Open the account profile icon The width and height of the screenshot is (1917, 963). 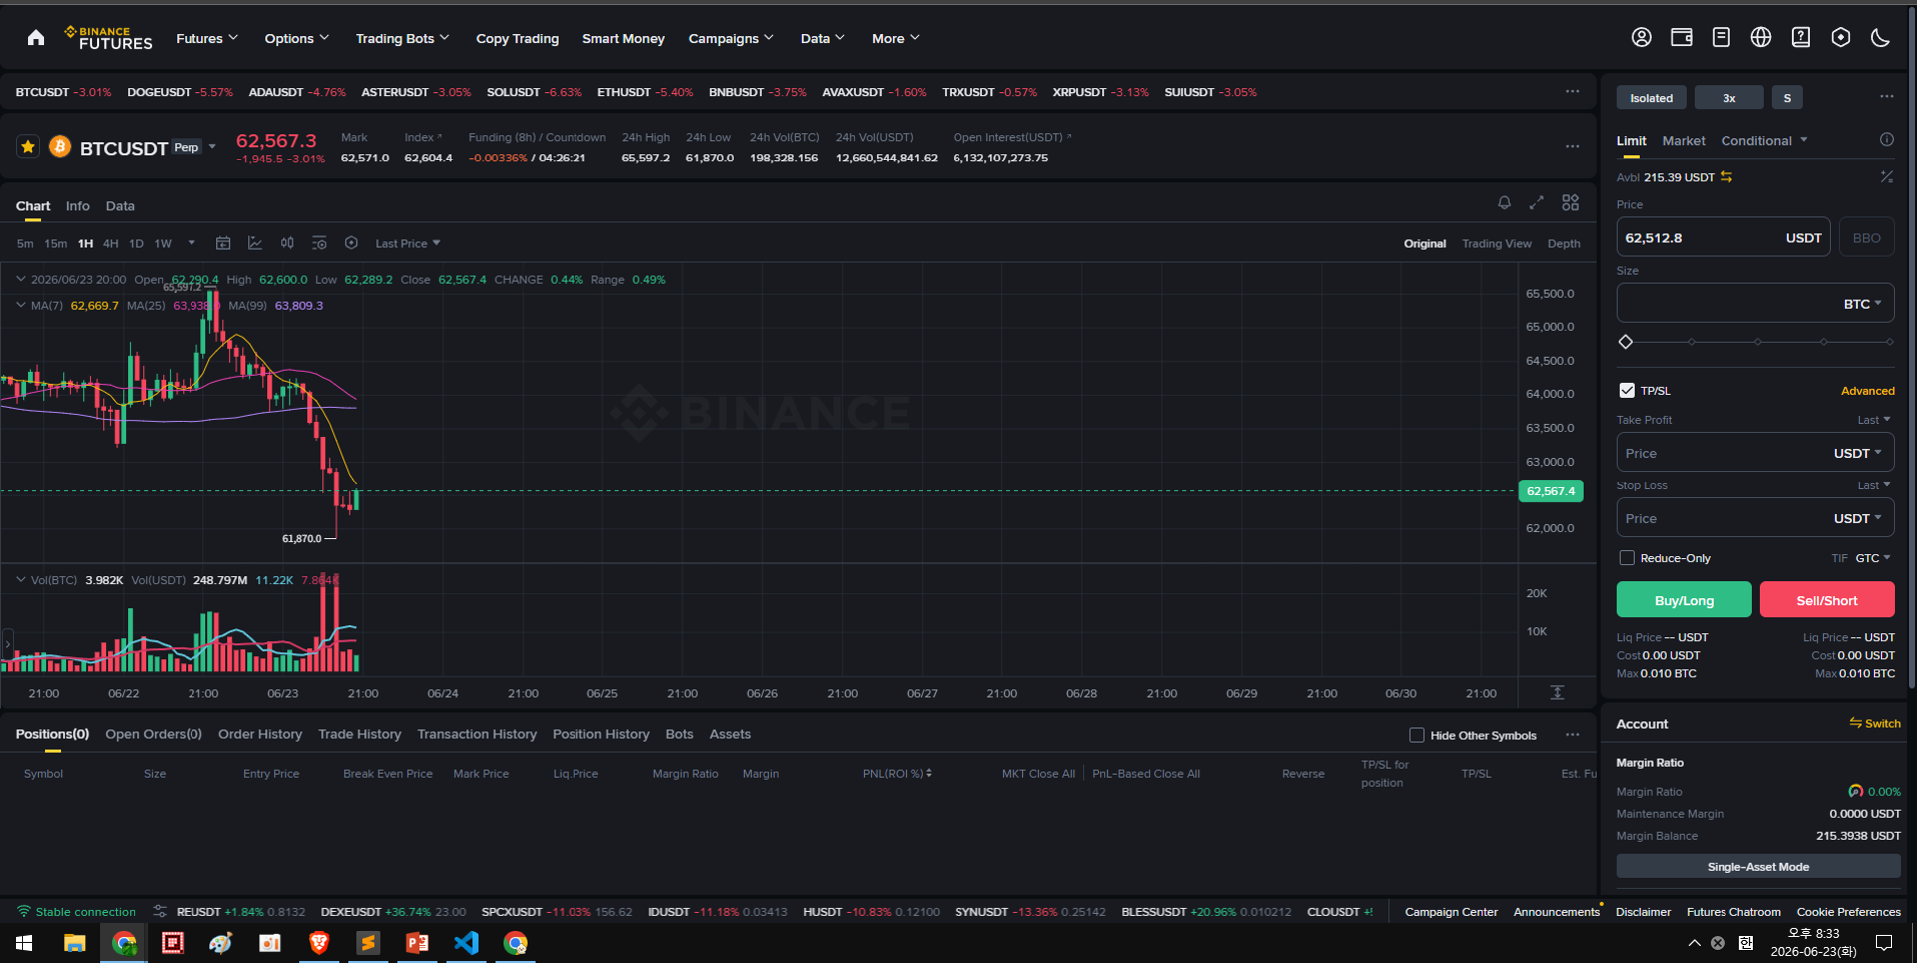[x=1641, y=38]
